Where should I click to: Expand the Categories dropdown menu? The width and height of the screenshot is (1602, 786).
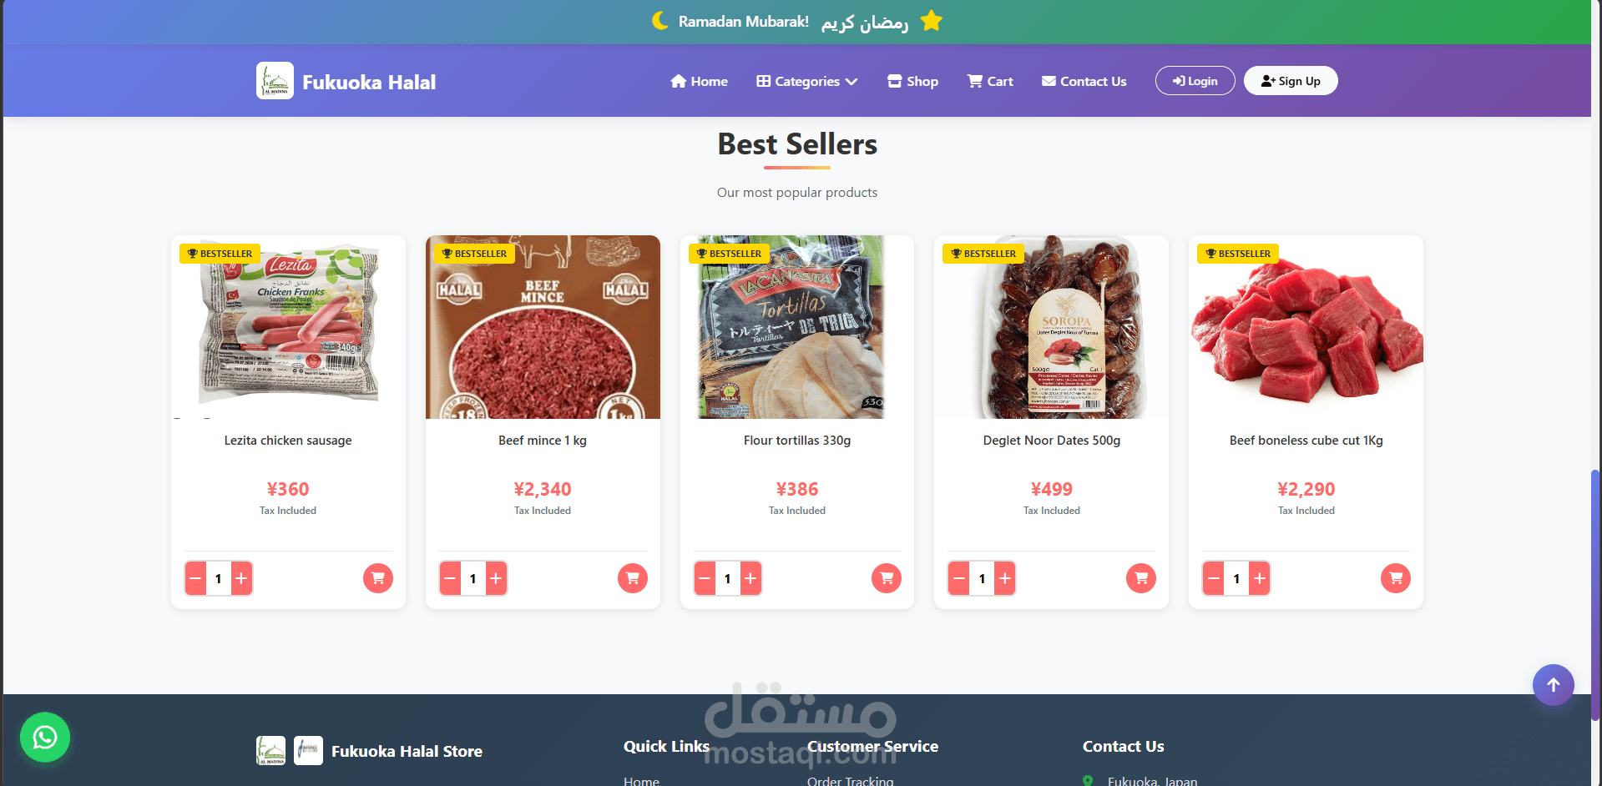click(x=807, y=81)
